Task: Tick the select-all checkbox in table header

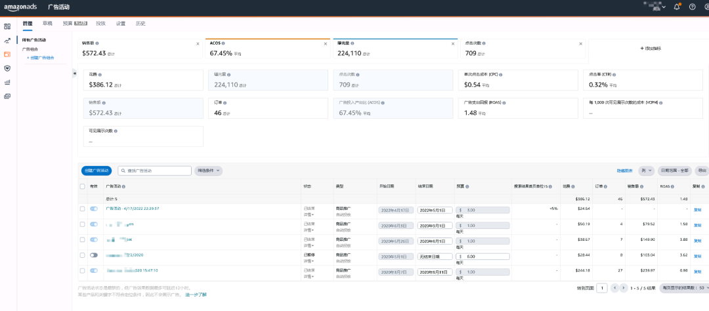Action: (82, 186)
